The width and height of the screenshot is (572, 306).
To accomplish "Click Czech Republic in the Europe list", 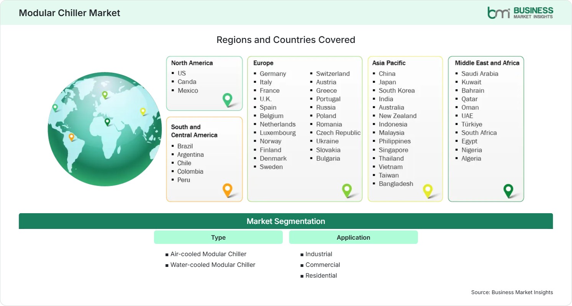I will click(338, 133).
